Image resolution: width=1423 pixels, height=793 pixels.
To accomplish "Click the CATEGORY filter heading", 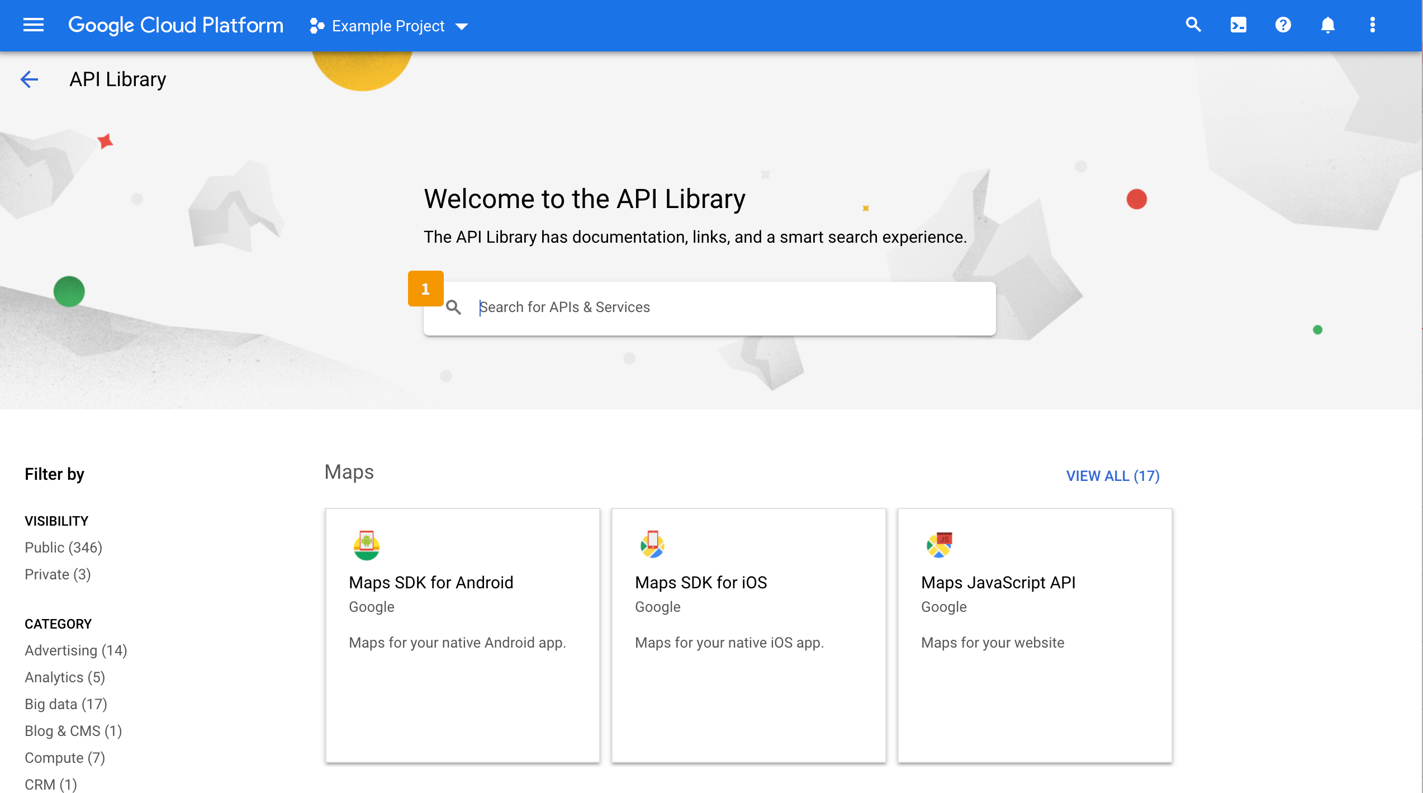I will 58,624.
